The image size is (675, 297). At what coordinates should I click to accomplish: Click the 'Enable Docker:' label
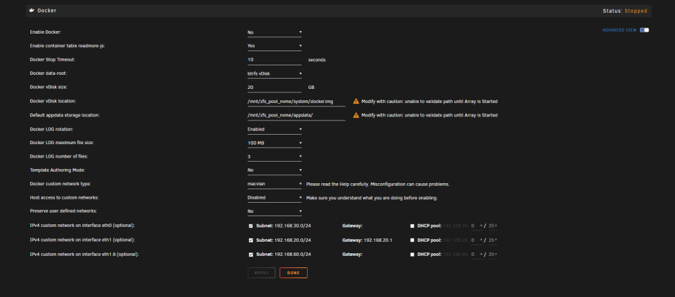[46, 32]
